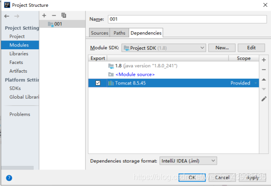Open Facets settings
Image resolution: width=271 pixels, height=186 pixels.
16,62
